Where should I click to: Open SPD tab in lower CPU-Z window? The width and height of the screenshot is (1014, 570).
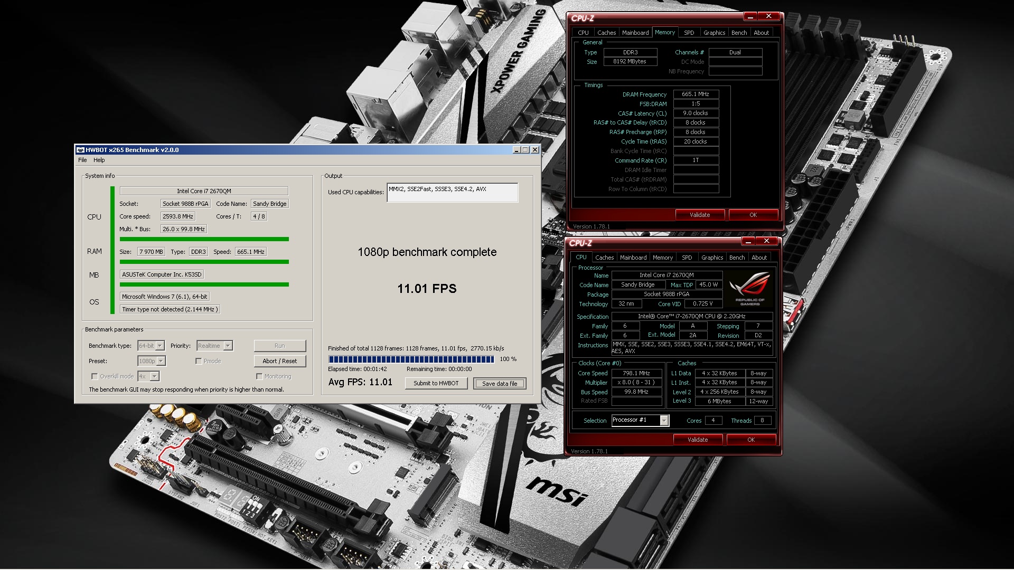[687, 258]
